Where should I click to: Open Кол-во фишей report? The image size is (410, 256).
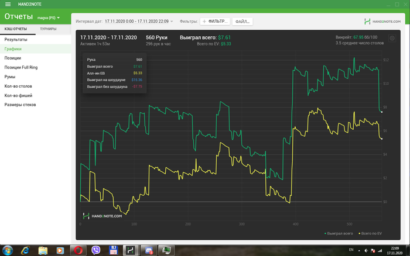[36, 95]
